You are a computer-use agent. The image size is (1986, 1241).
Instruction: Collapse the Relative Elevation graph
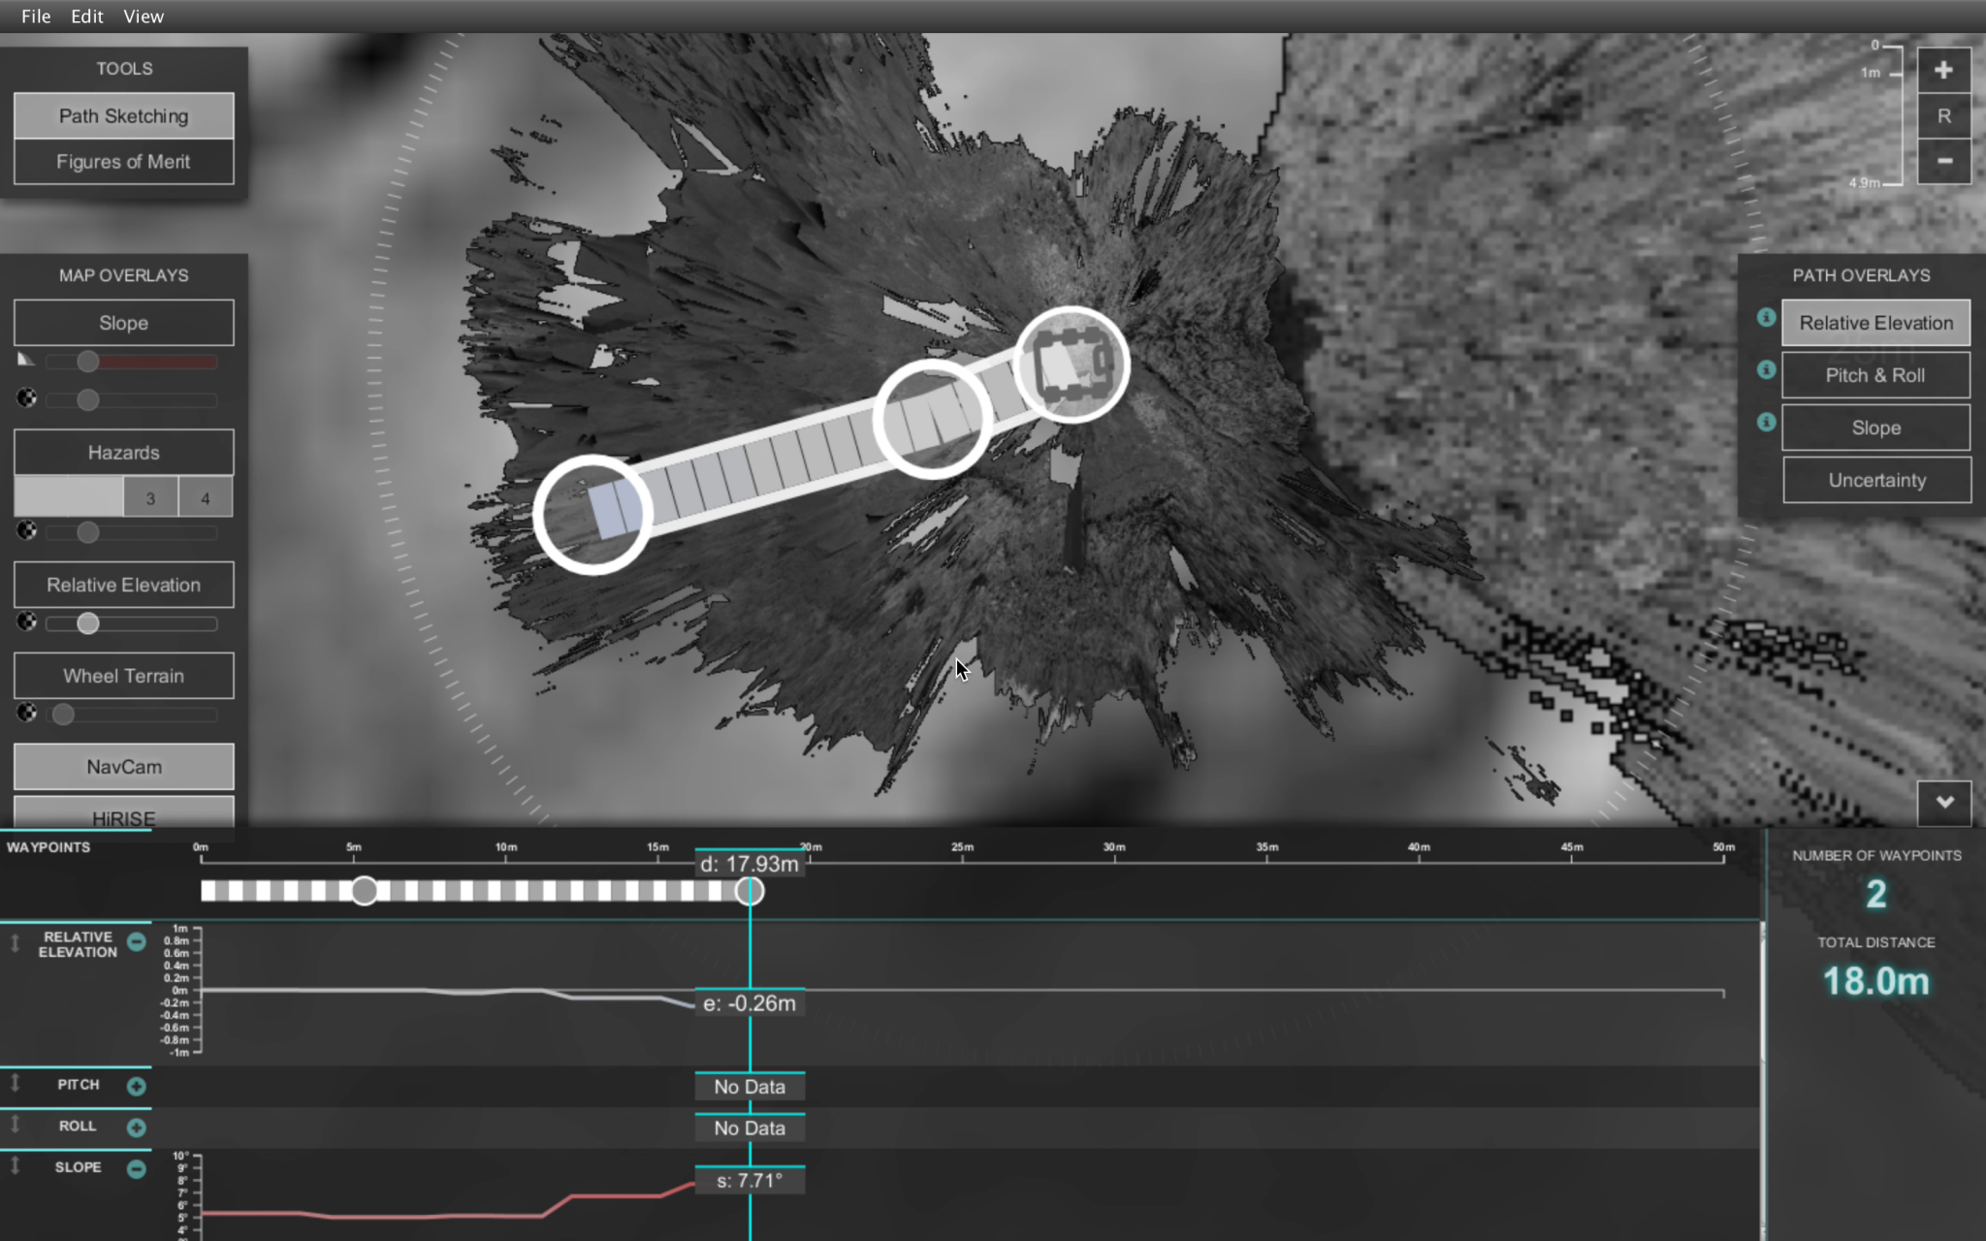pyautogui.click(x=137, y=941)
